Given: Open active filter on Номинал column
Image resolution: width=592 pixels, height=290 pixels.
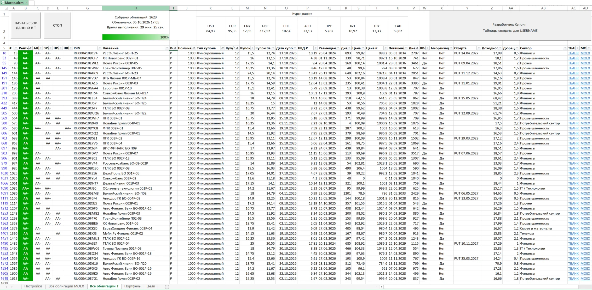Looking at the screenshot, I should point(194,48).
